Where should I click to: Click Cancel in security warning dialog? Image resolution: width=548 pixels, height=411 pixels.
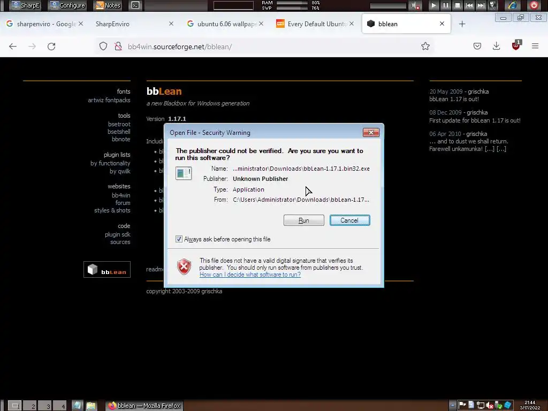point(349,220)
